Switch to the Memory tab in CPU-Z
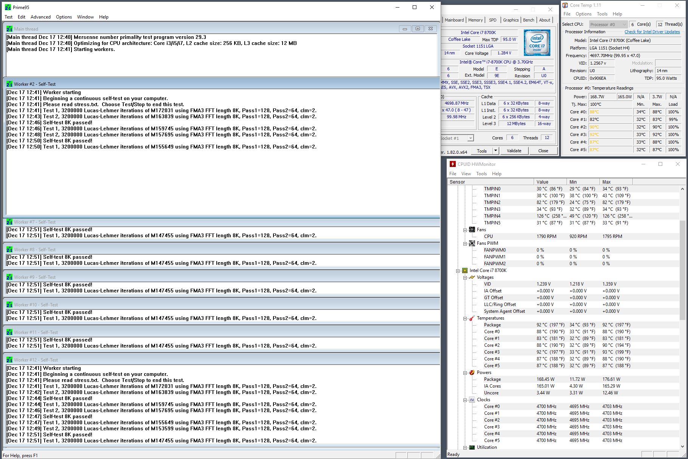This screenshot has height=459, width=688. tap(475, 20)
